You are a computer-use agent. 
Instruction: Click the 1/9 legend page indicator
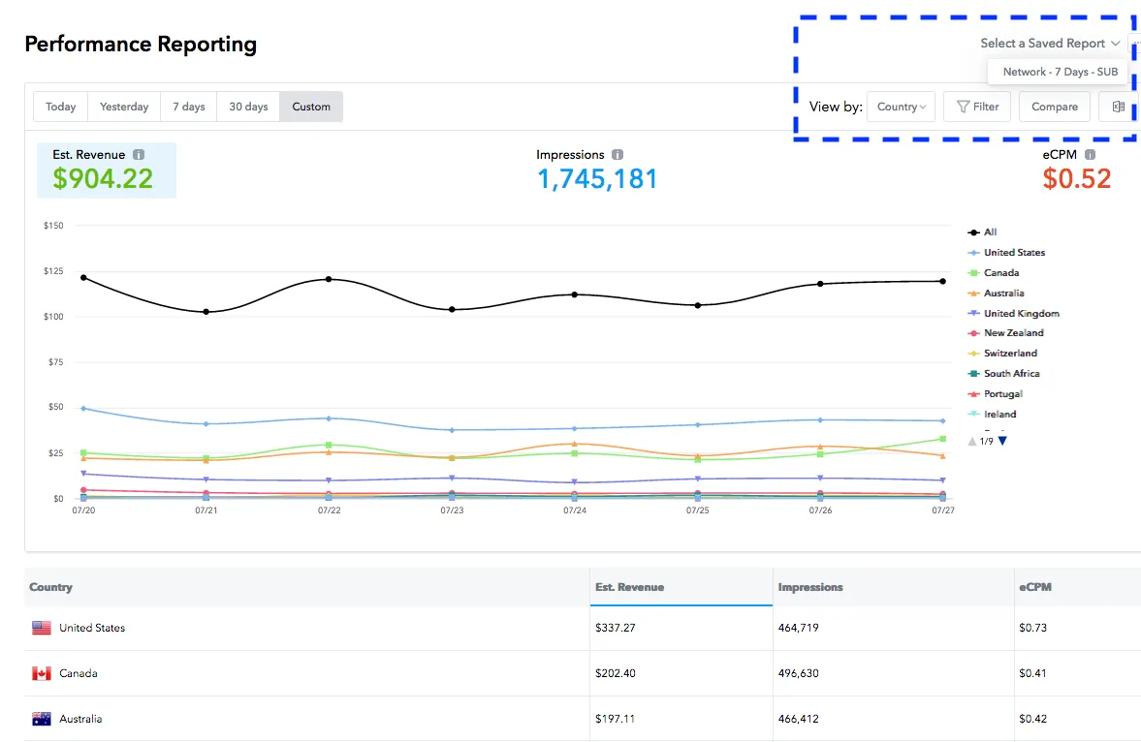point(987,442)
